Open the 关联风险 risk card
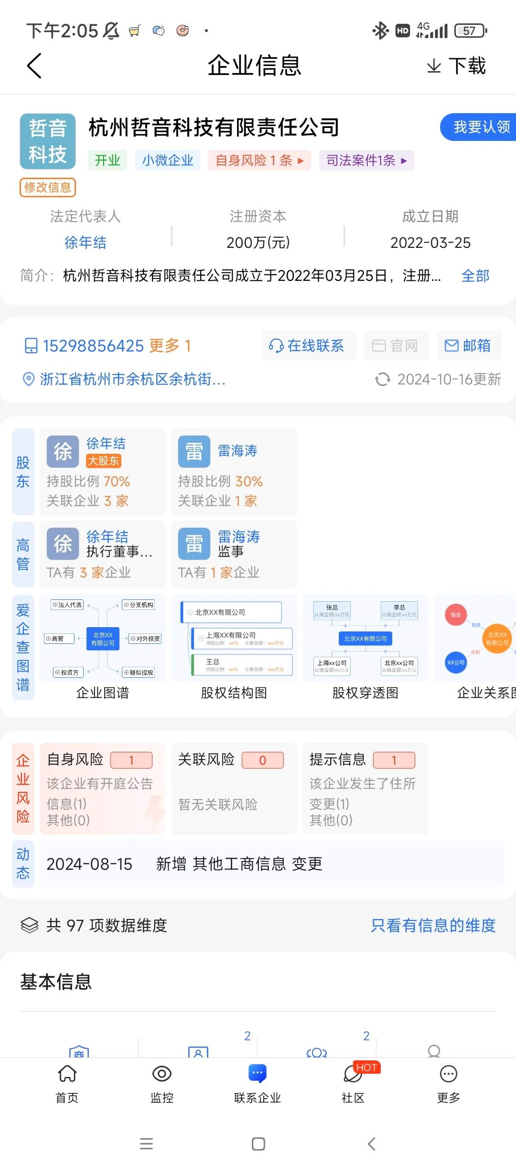This screenshot has height=1175, width=516. [x=234, y=789]
